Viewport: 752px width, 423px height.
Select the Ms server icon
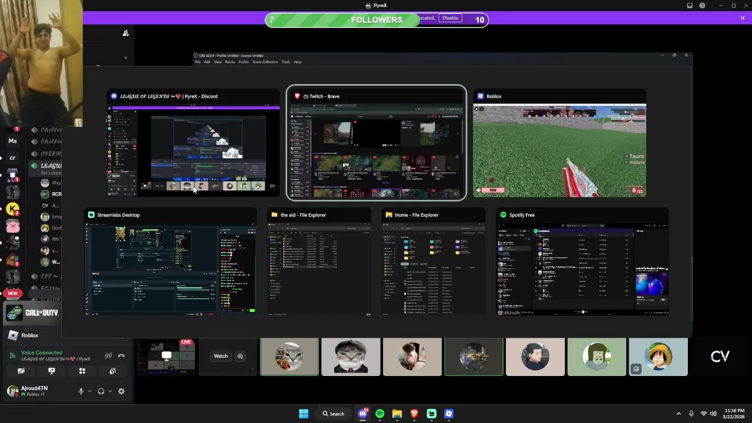pyautogui.click(x=13, y=141)
